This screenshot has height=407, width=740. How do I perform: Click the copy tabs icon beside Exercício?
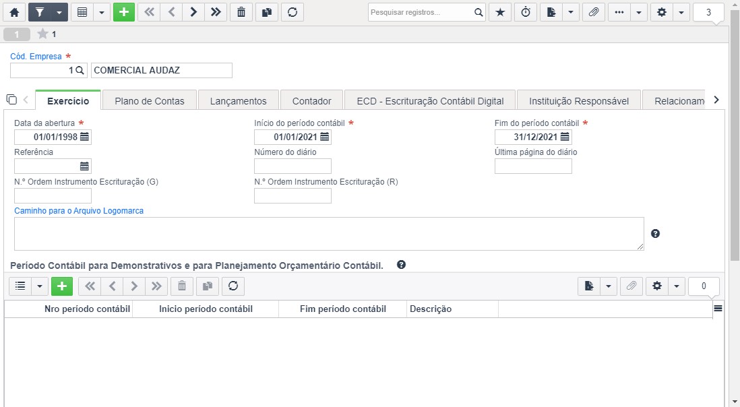pyautogui.click(x=11, y=100)
